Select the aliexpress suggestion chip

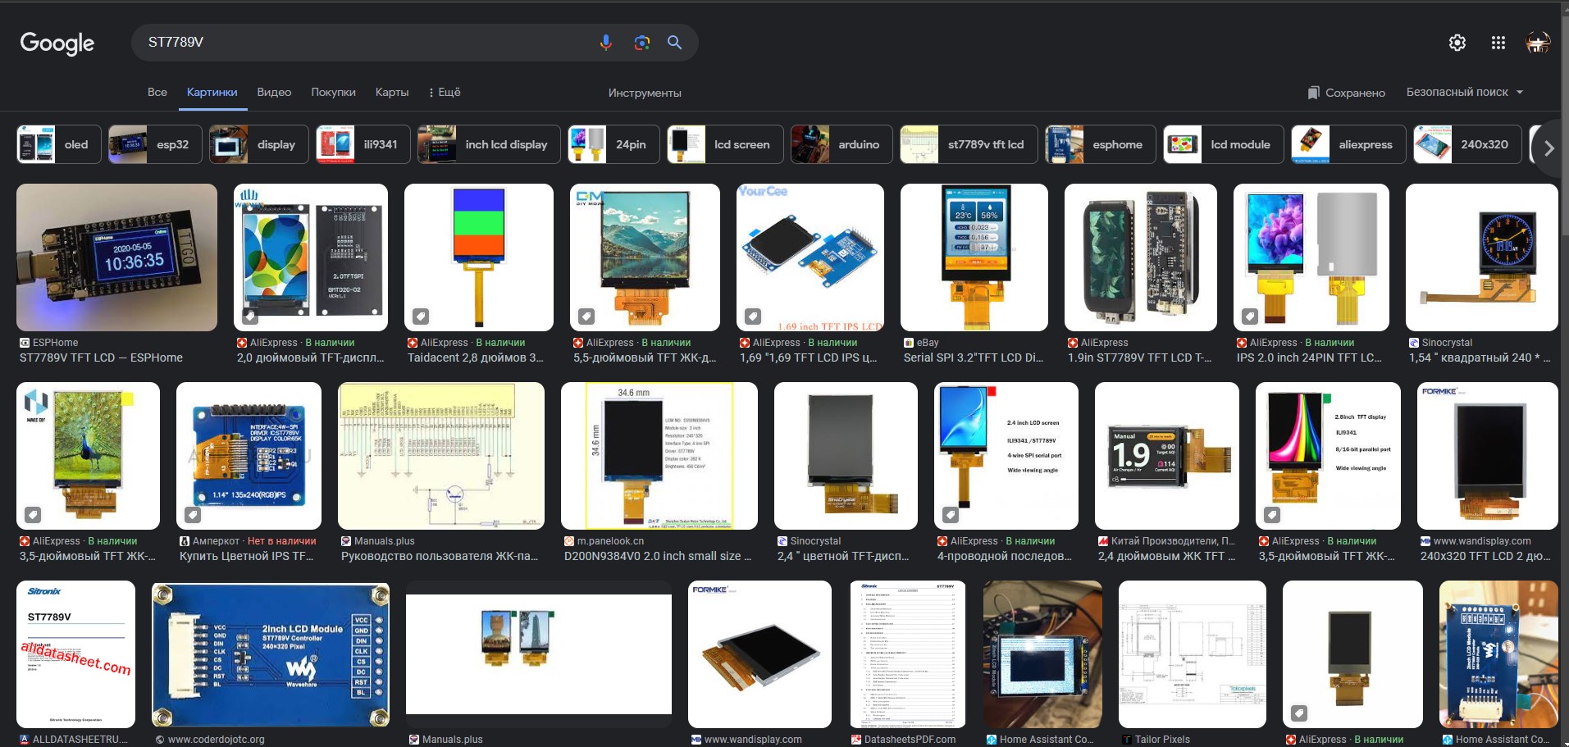(1348, 144)
